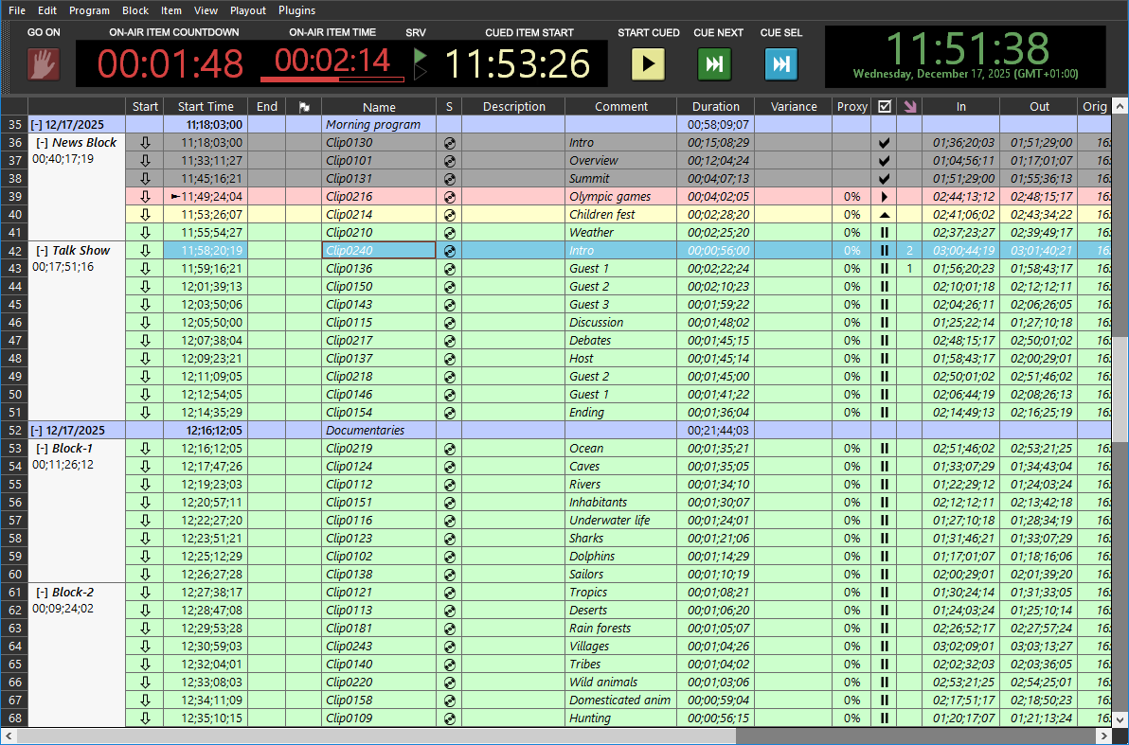Screen dimensions: 1129x745
Task: Click the globe status icon for Clip0216
Action: click(x=449, y=197)
